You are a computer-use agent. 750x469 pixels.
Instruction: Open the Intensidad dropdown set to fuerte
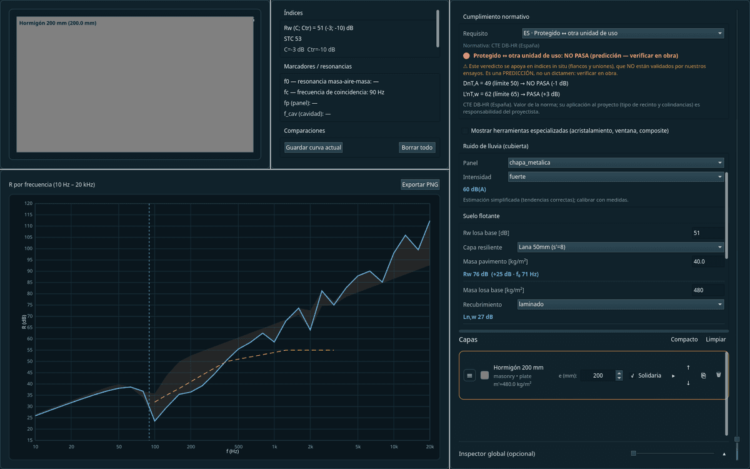pos(615,177)
